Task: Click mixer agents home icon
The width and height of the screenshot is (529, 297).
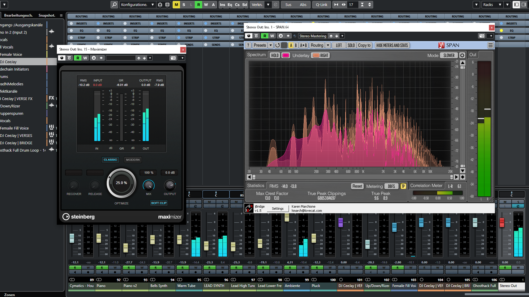Action: (x=160, y=5)
